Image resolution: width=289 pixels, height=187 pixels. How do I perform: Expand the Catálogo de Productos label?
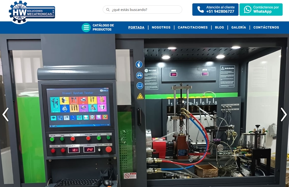pos(103,28)
